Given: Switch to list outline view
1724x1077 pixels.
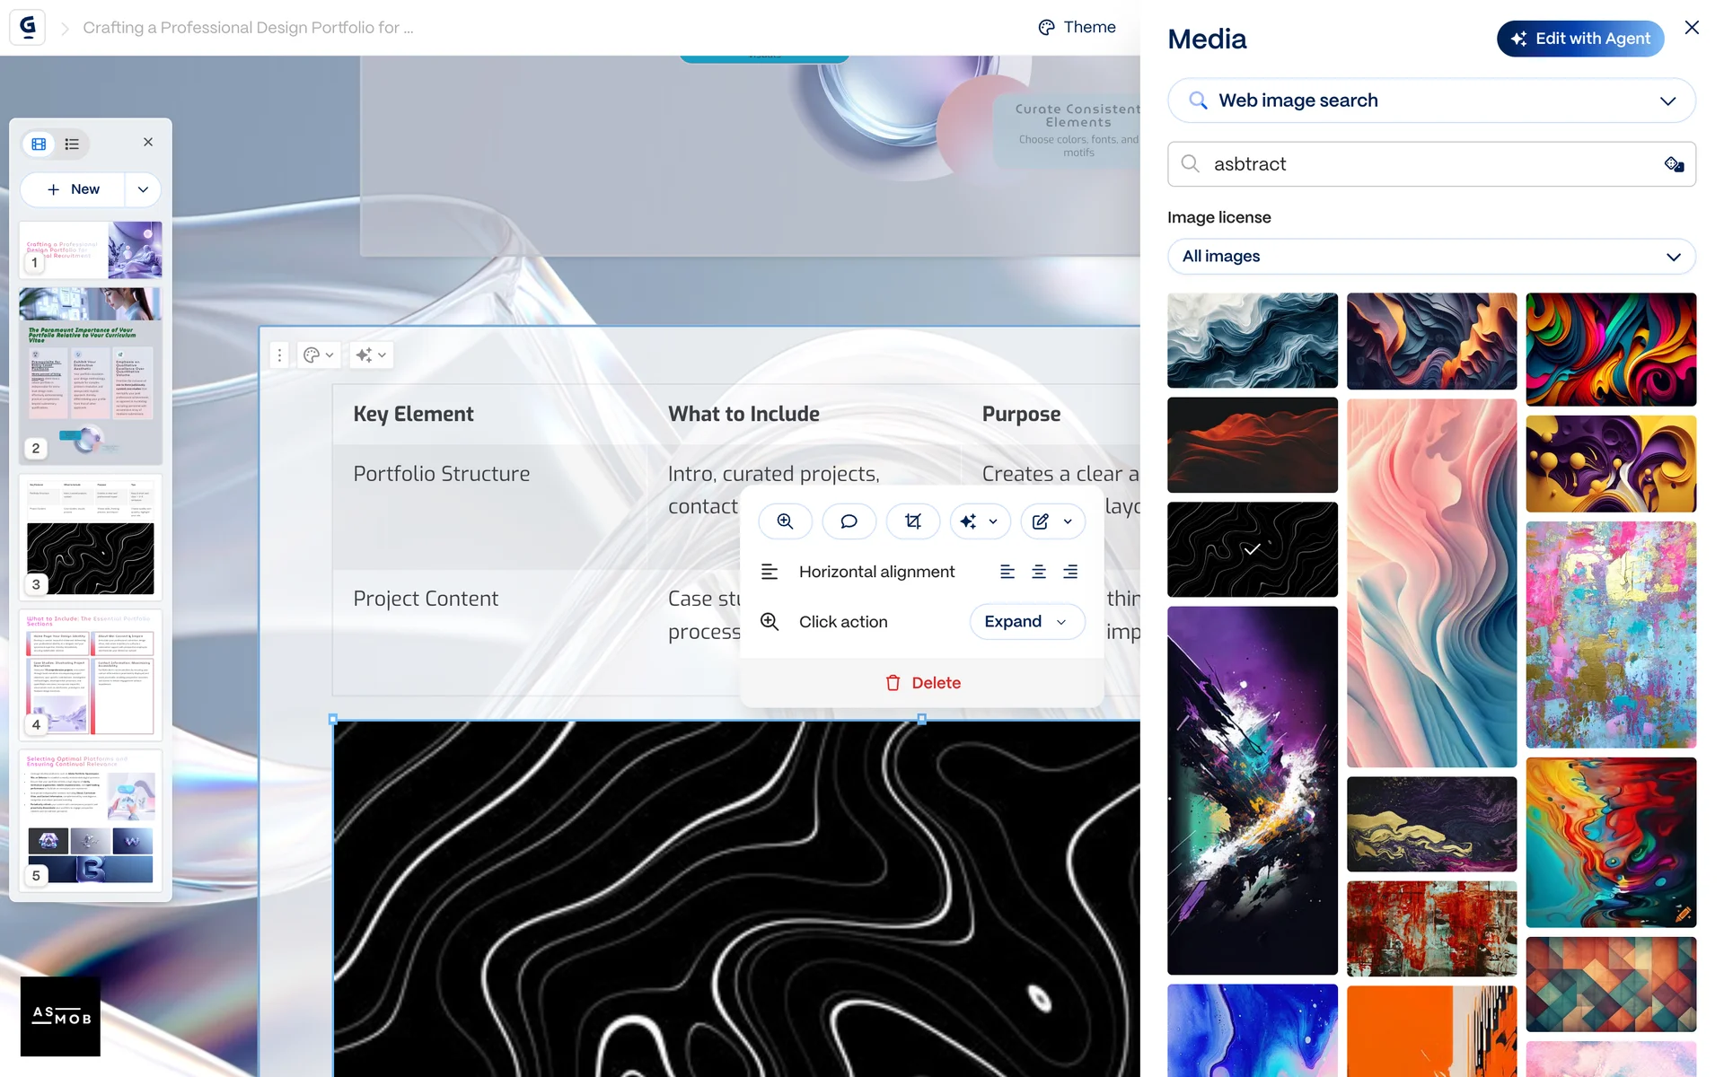Looking at the screenshot, I should click(x=73, y=144).
